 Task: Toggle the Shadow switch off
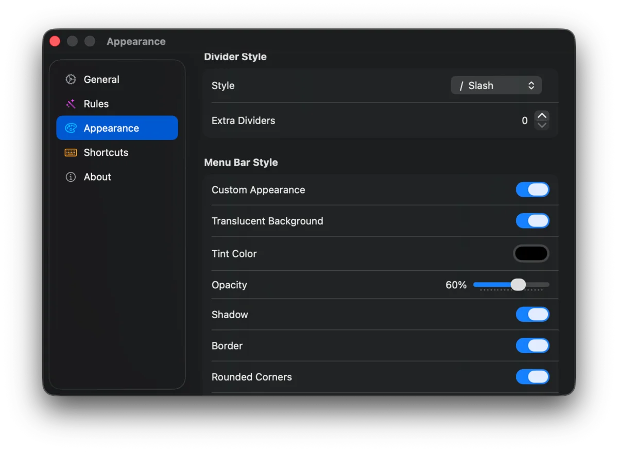pyautogui.click(x=533, y=315)
